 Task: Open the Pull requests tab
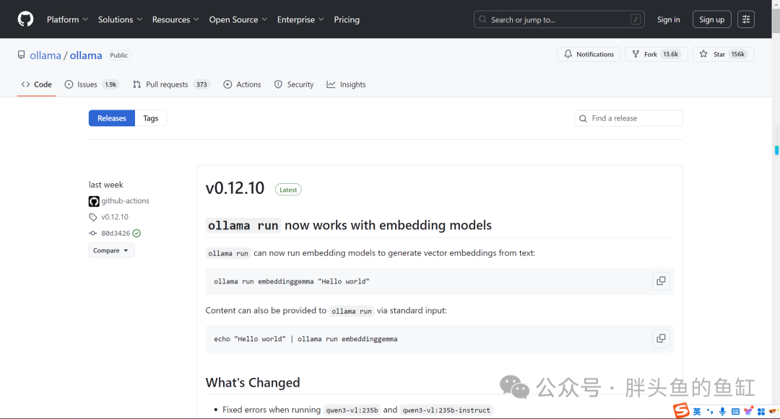tap(171, 84)
